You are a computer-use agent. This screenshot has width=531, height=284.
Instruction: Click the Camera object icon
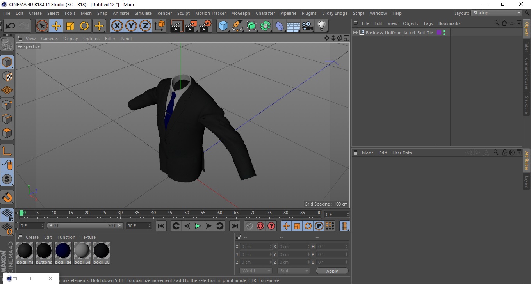coord(308,26)
